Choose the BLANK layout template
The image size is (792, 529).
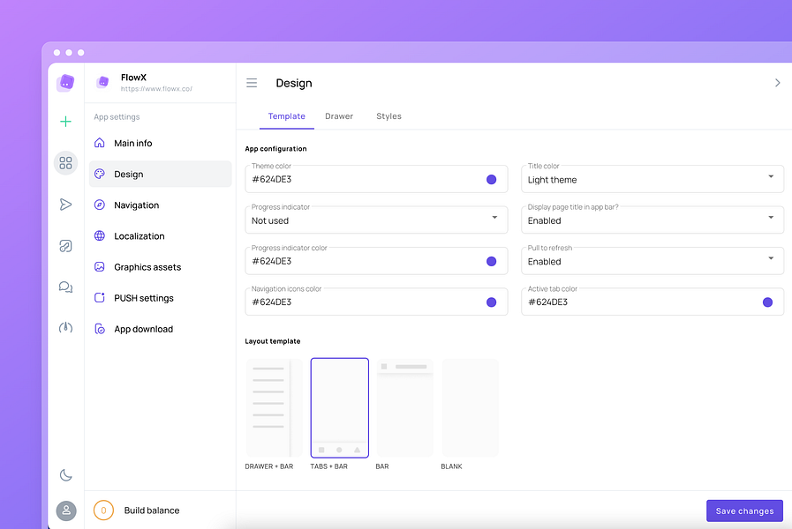click(x=471, y=407)
